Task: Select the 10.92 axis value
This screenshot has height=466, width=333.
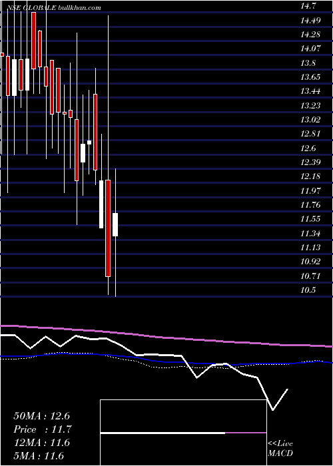Action: pos(310,262)
